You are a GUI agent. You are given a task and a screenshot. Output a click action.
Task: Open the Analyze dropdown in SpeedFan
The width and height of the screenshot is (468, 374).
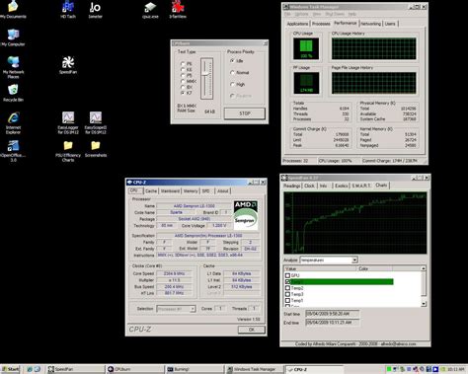pyautogui.click(x=354, y=260)
